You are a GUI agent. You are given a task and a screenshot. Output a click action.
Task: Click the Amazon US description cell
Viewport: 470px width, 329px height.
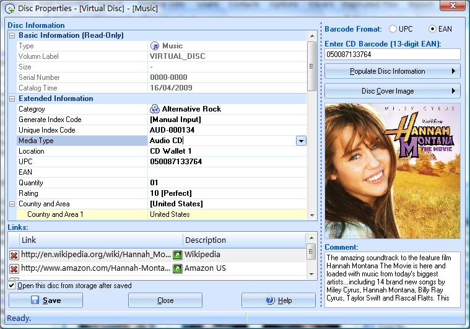(x=205, y=268)
